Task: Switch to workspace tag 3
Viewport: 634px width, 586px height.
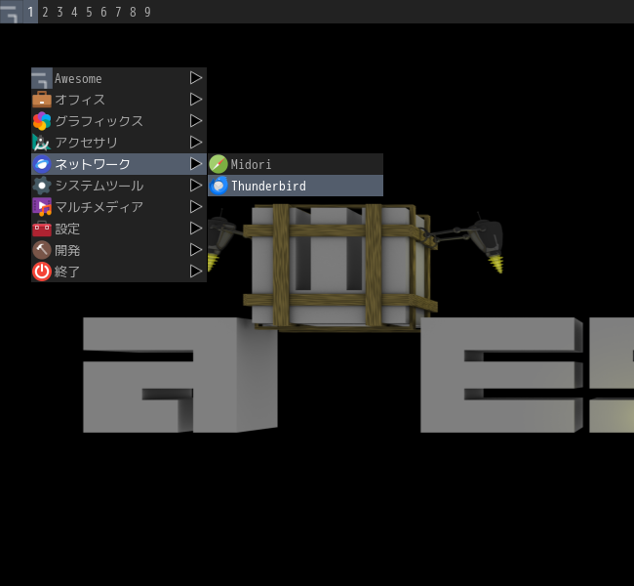Action: pyautogui.click(x=59, y=12)
